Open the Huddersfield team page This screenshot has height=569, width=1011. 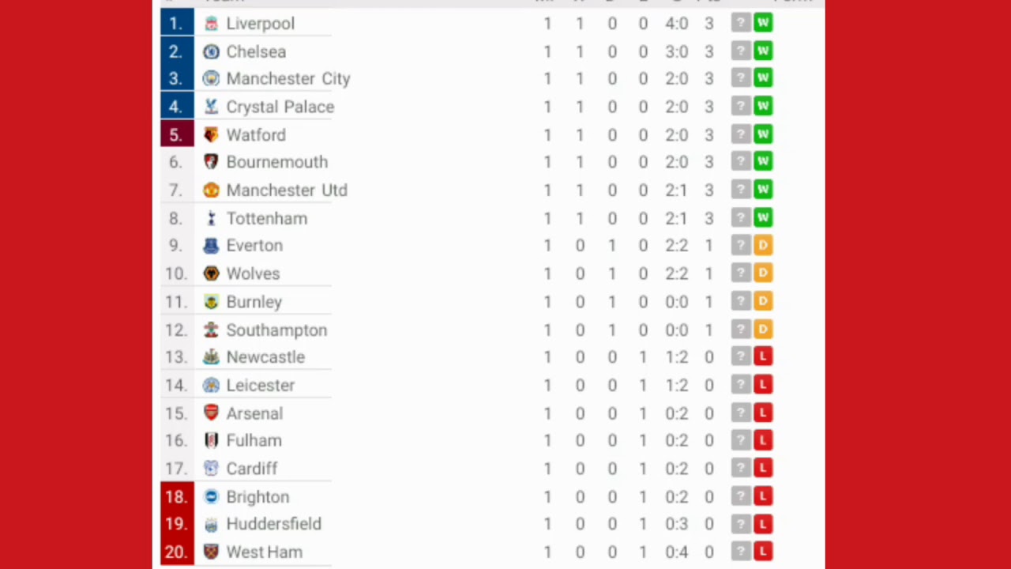(273, 524)
